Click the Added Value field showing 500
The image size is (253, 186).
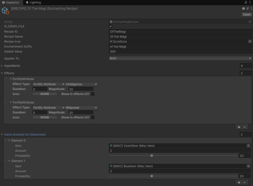(180, 52)
